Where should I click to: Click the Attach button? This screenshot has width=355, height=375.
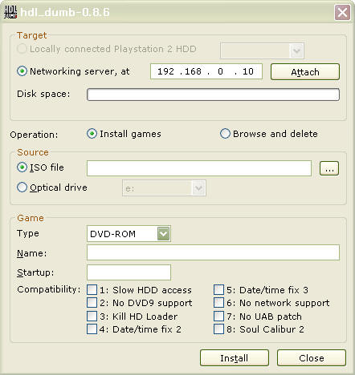(305, 72)
